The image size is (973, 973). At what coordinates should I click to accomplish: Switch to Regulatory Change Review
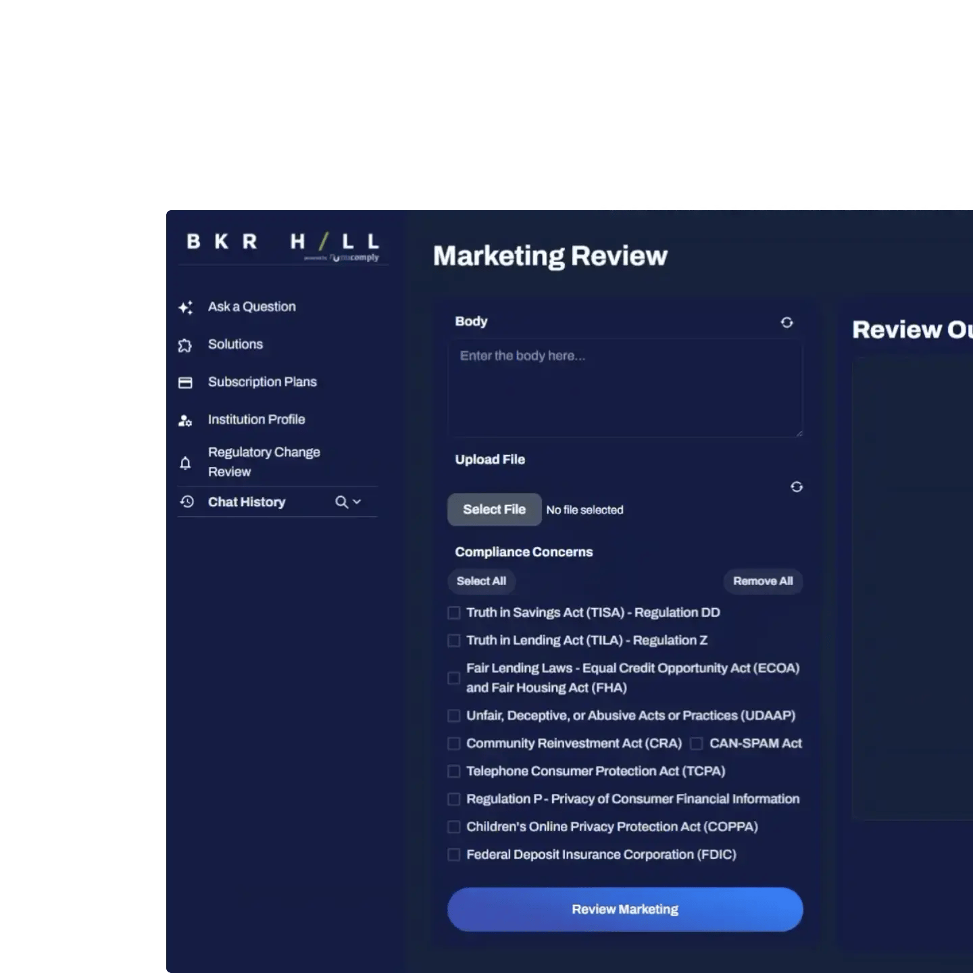pos(264,462)
